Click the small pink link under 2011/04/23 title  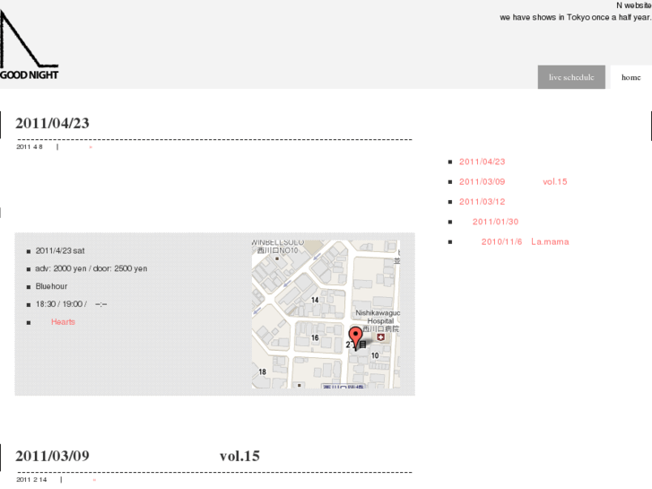pyautogui.click(x=91, y=147)
